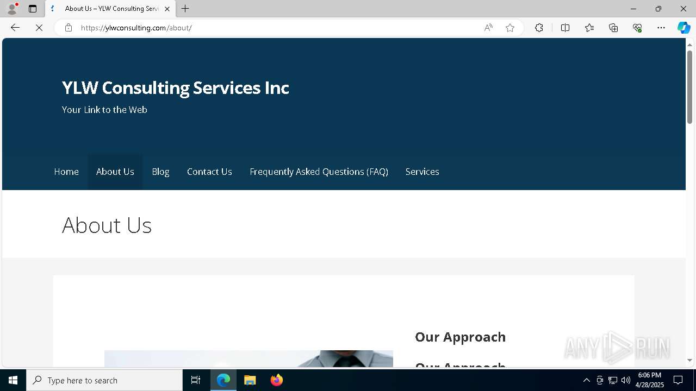
Task: Add this page to favorites star
Action: pos(510,28)
